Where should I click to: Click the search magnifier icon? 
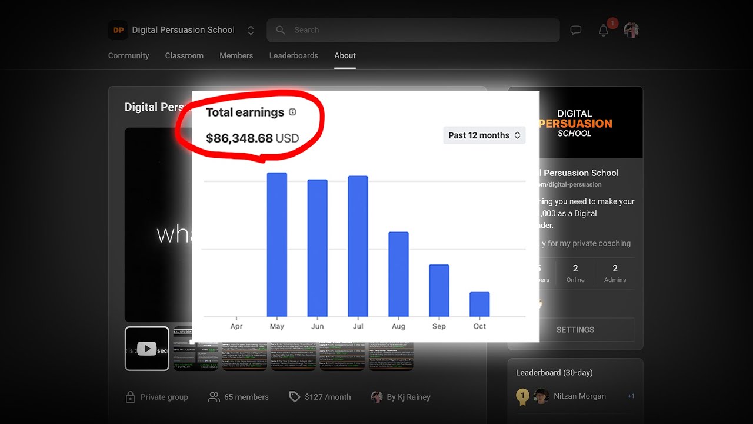click(281, 30)
